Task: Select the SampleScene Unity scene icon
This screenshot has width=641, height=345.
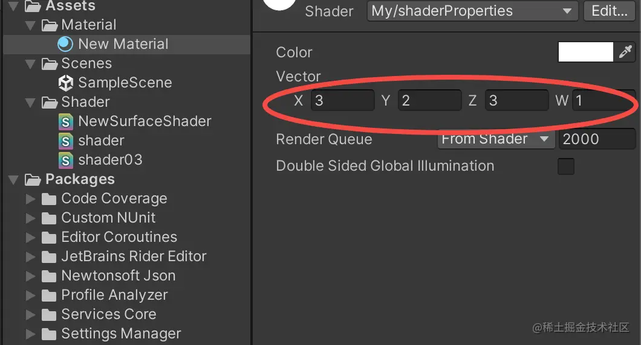Action: point(65,83)
